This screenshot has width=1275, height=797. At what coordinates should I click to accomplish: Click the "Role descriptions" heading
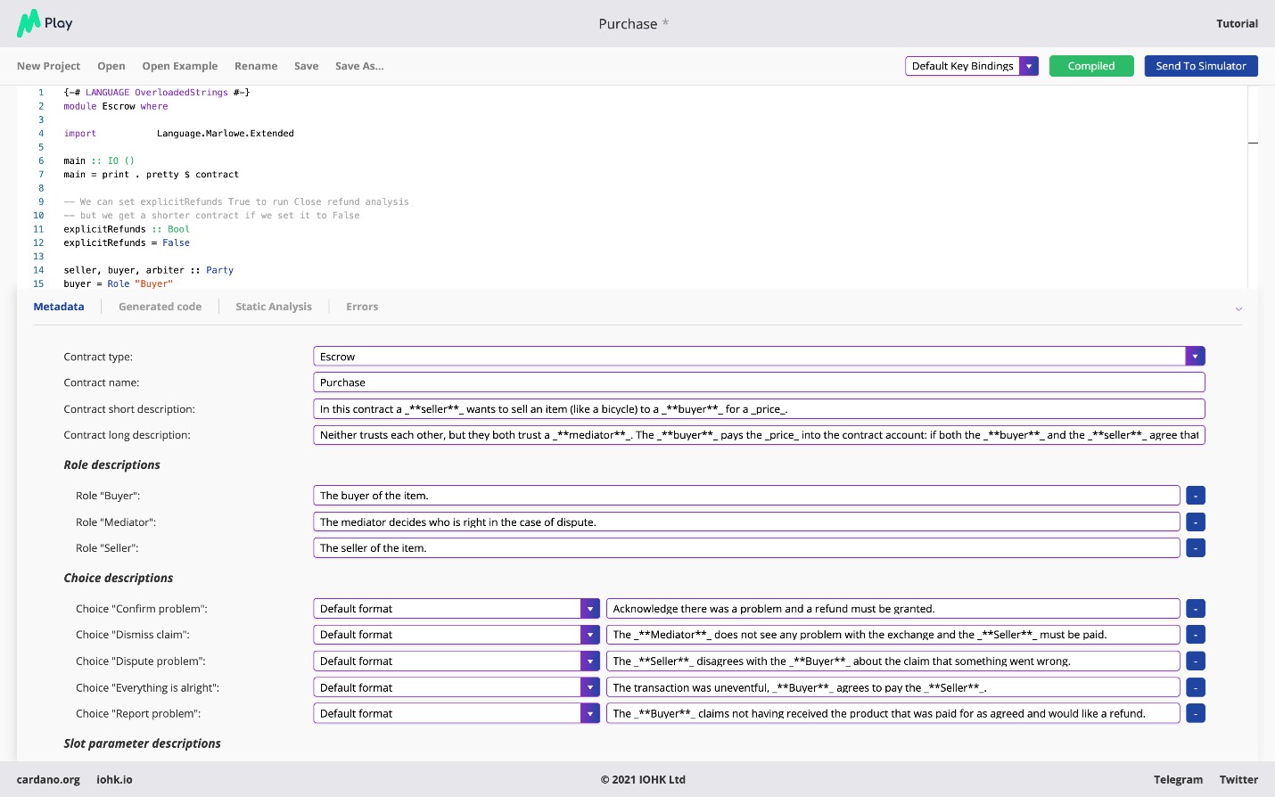click(x=111, y=465)
